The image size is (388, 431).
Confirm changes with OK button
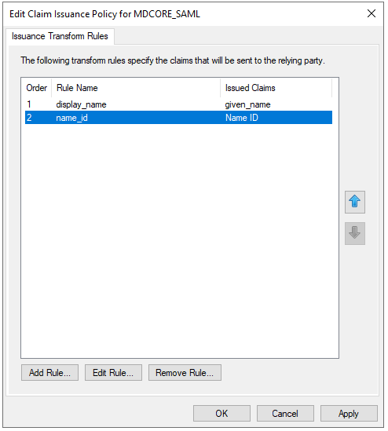click(x=221, y=414)
